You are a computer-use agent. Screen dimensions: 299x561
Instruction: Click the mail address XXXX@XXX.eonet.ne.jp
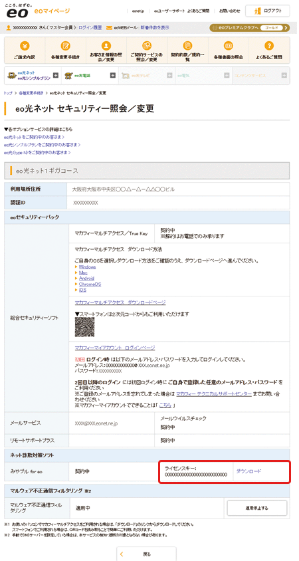click(96, 423)
